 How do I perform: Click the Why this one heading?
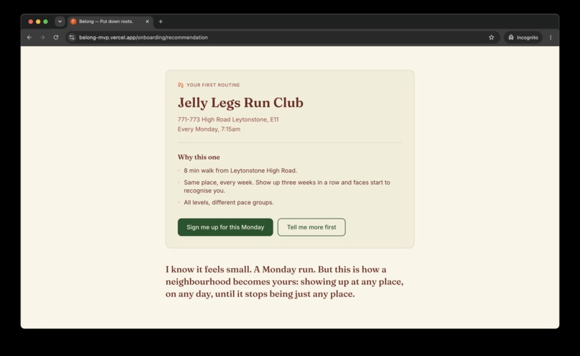pyautogui.click(x=199, y=157)
